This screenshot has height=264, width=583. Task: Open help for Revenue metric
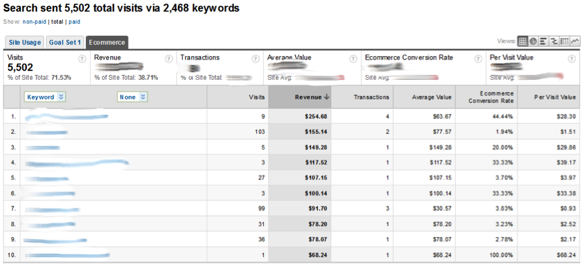[169, 59]
